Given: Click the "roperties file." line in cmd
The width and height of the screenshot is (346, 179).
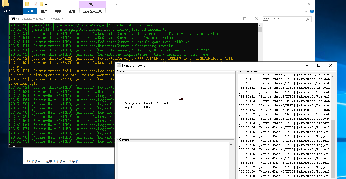Looking at the screenshot, I should [x=24, y=83].
